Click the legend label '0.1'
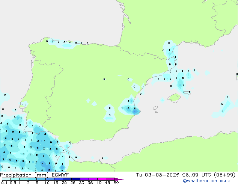This screenshot has width=238, height=184. click(4, 182)
